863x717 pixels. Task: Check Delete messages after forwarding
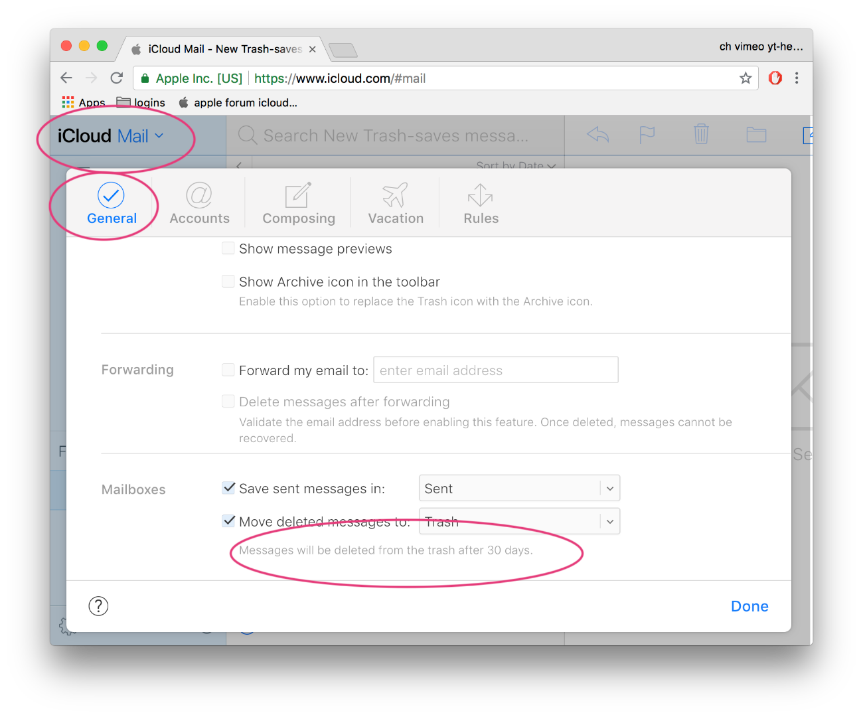pyautogui.click(x=228, y=402)
